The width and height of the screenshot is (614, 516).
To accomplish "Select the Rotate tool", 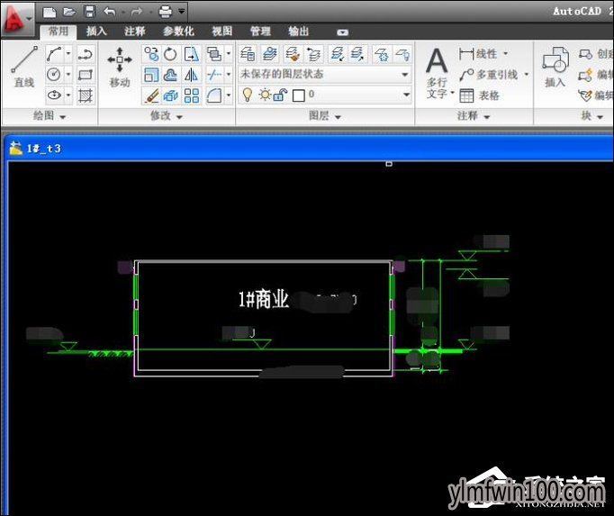I will tap(171, 54).
